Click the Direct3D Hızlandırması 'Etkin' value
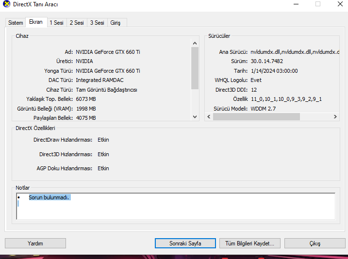 [x=103, y=154]
